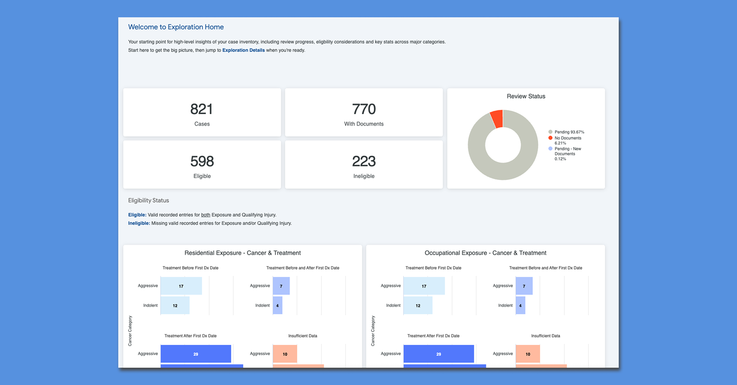Select the 598 Eligible card
This screenshot has width=737, height=385.
click(x=202, y=165)
